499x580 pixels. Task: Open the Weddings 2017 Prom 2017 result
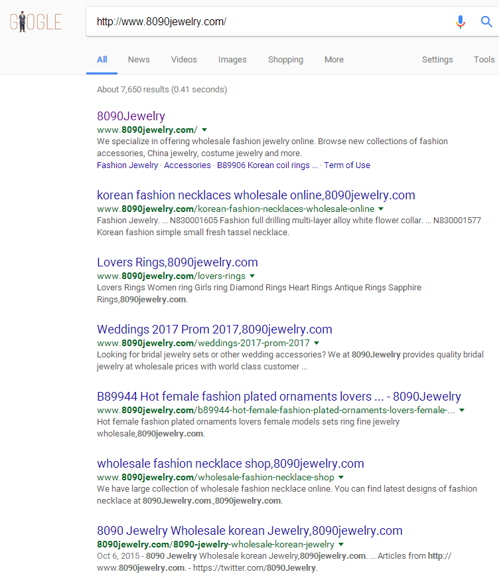[214, 330]
